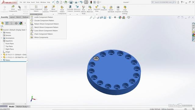This screenshot has width=195, height=110.
Task: Open the View menu
Action: click(x=28, y=2)
